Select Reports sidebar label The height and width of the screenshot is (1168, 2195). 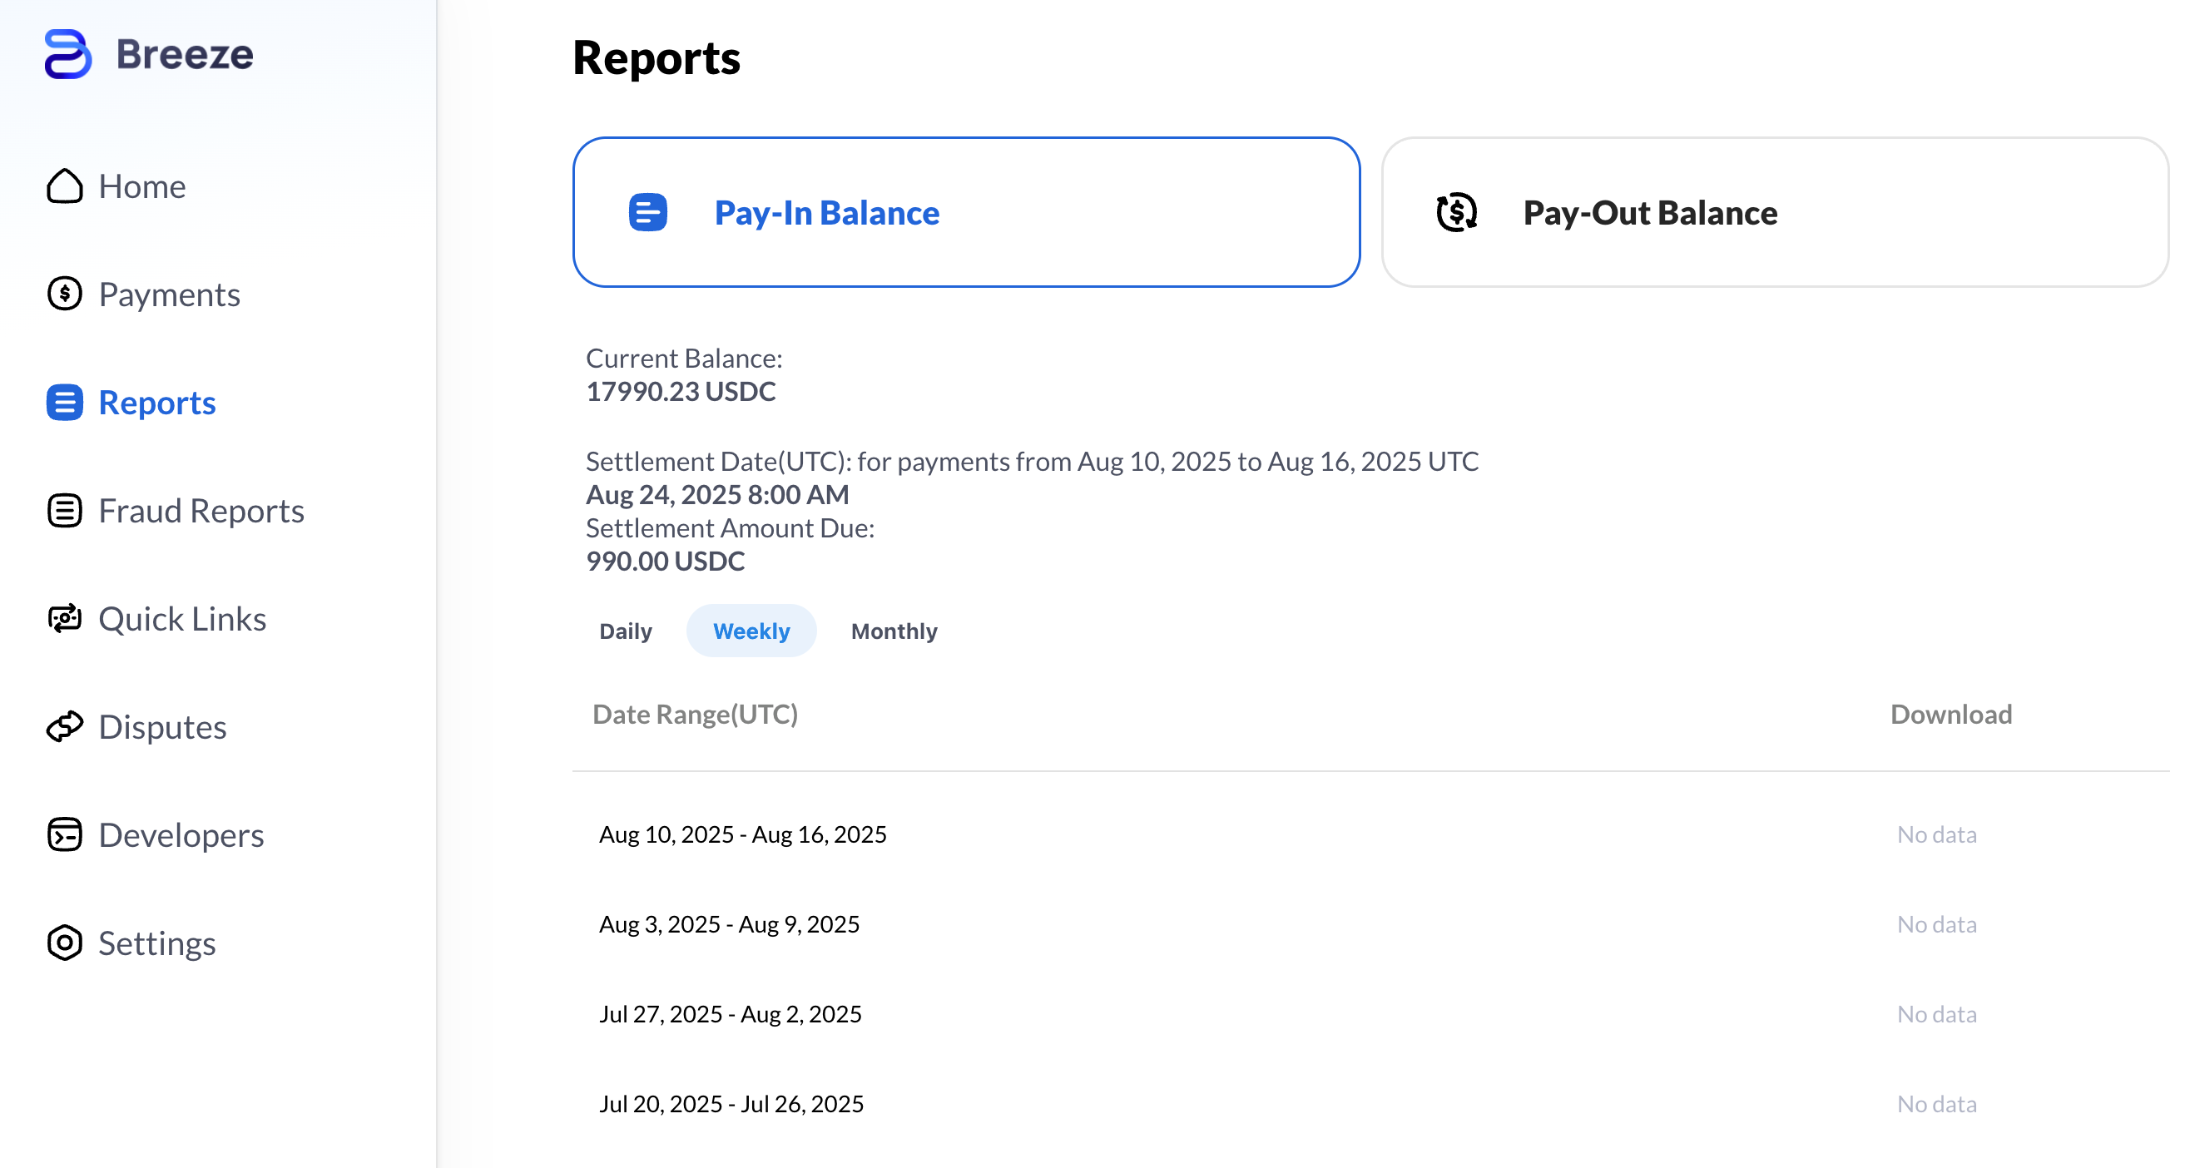click(156, 402)
